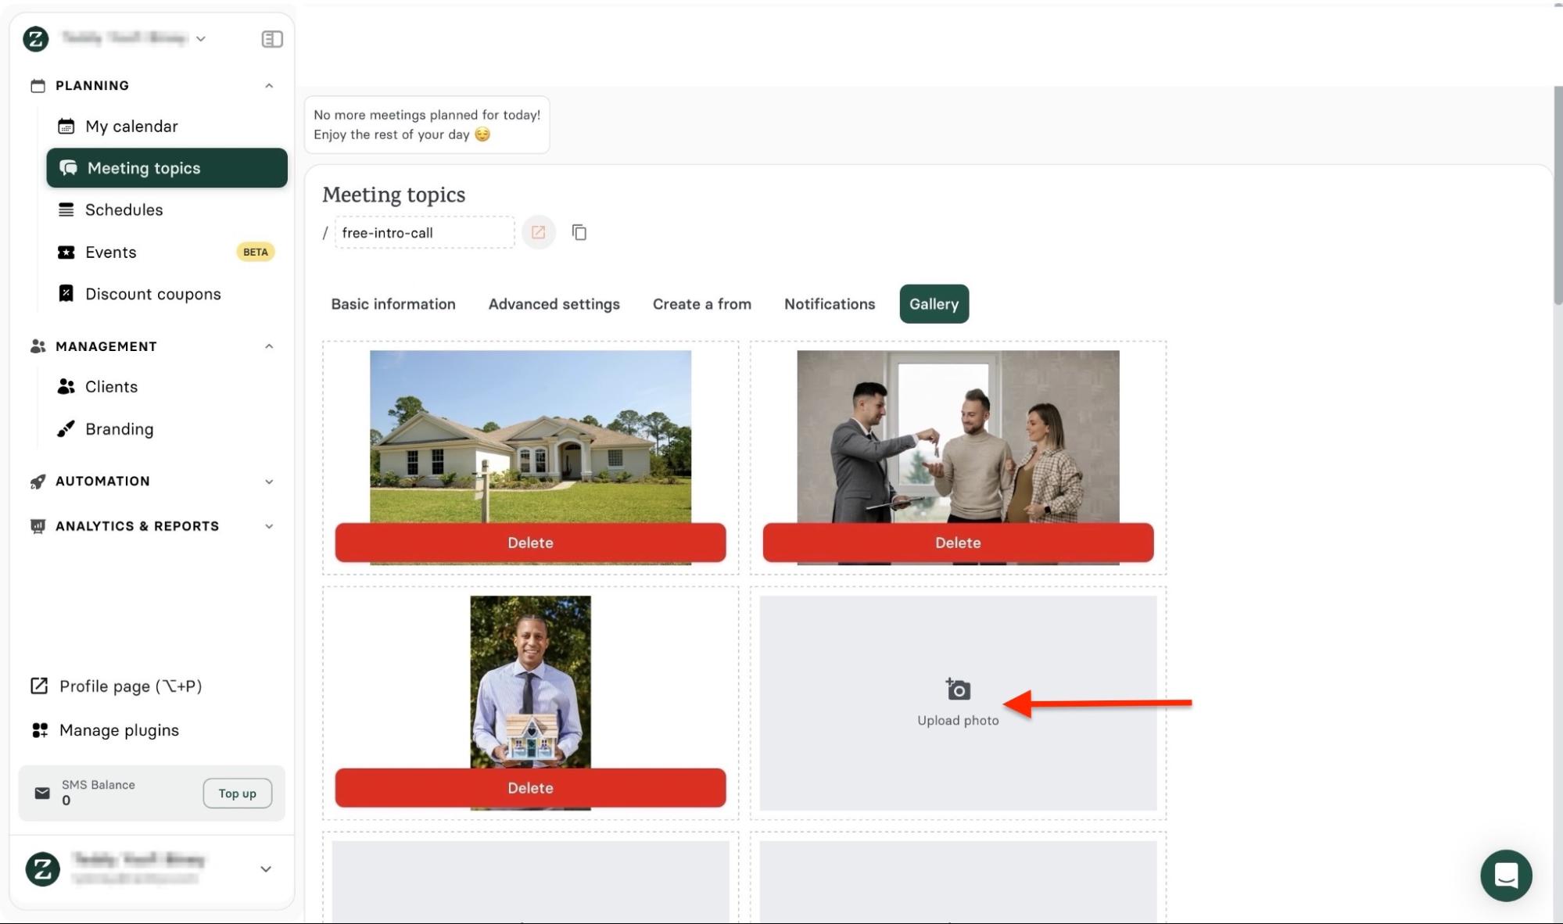Switch to the Basic information tab
Image resolution: width=1563 pixels, height=924 pixels.
[393, 304]
